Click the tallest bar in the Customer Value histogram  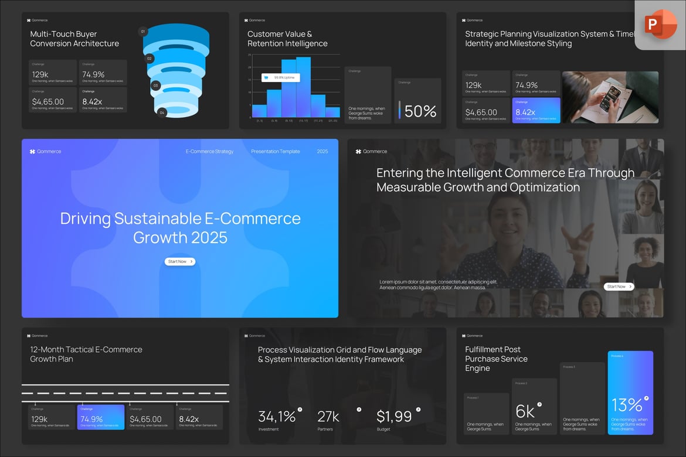[303, 87]
